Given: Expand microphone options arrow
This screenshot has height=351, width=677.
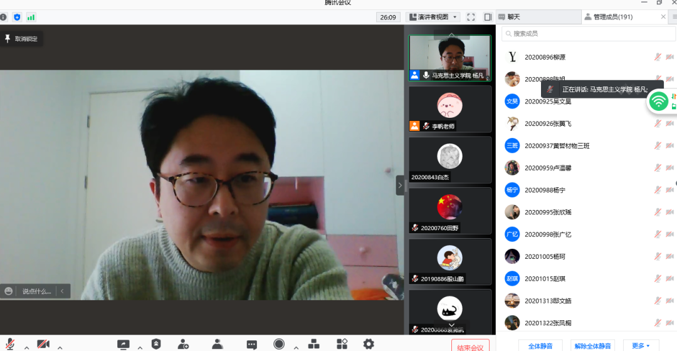Looking at the screenshot, I should tap(26, 347).
